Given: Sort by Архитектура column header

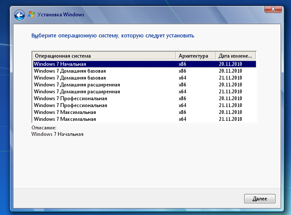Looking at the screenshot, I should coord(196,56).
